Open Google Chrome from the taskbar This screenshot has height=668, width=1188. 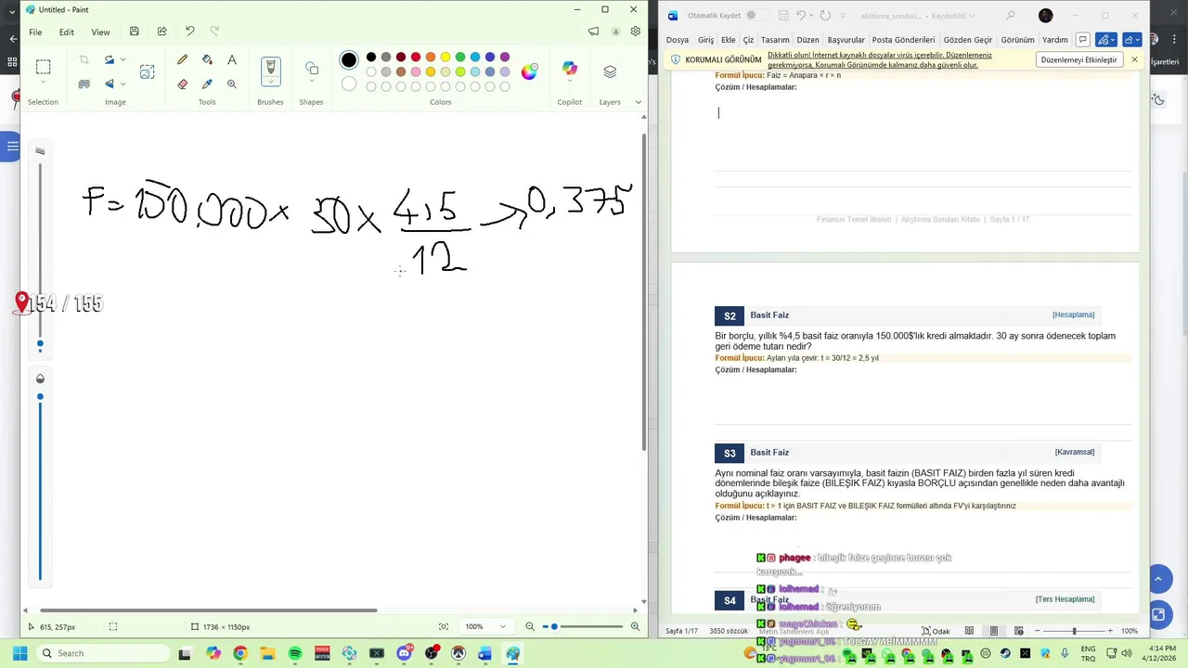(x=240, y=653)
